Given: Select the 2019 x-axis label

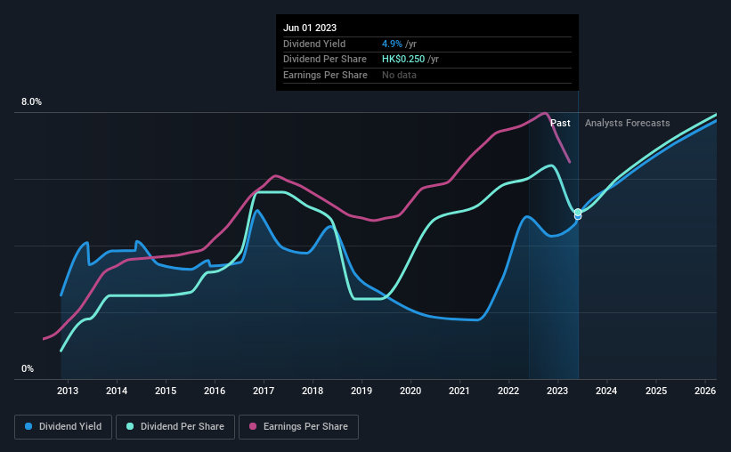Looking at the screenshot, I should (361, 391).
